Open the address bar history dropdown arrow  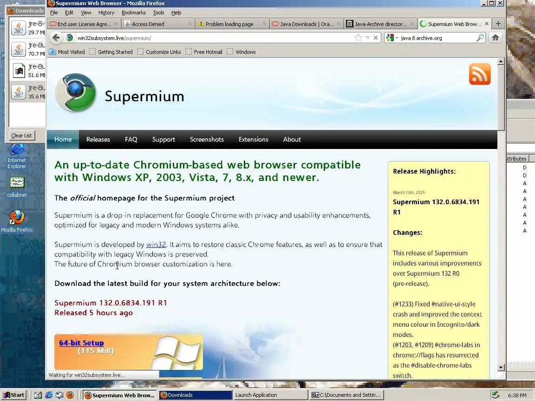367,38
